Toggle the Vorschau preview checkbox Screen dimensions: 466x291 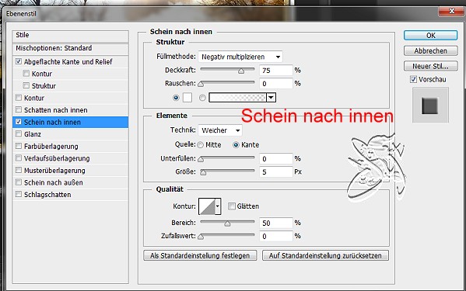(413, 79)
